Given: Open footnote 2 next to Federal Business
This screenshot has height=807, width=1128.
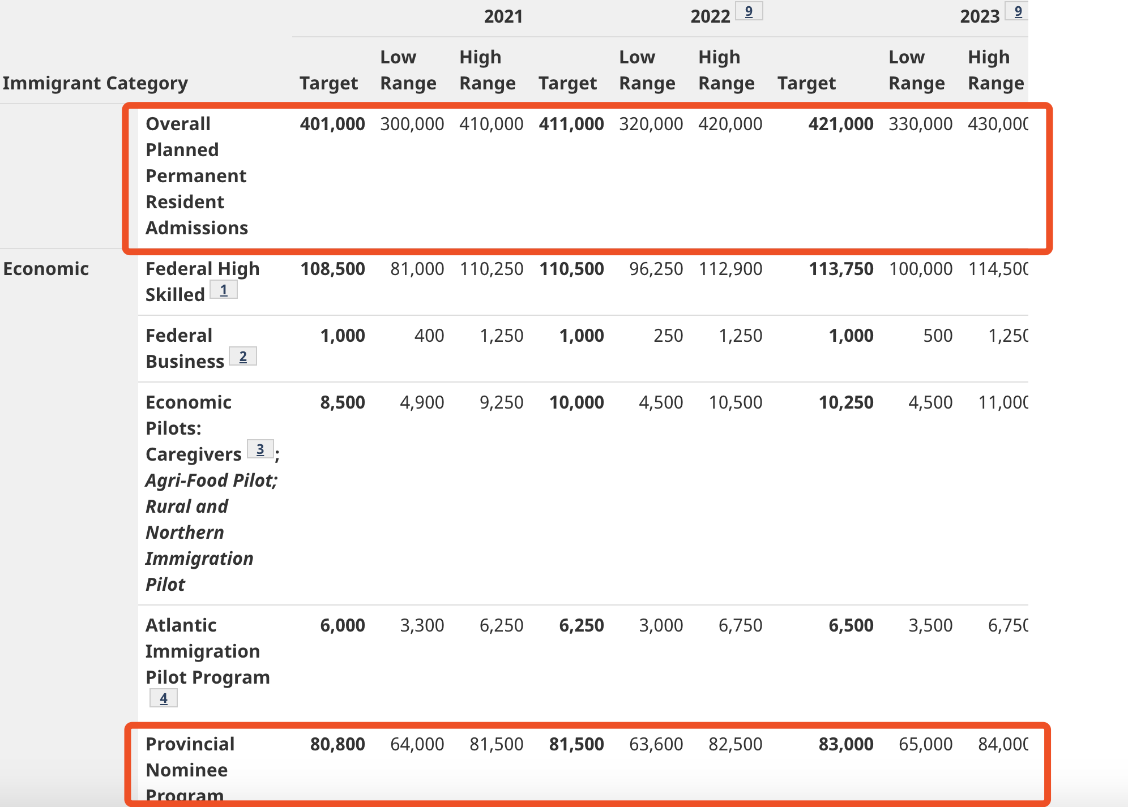Looking at the screenshot, I should coord(243,357).
